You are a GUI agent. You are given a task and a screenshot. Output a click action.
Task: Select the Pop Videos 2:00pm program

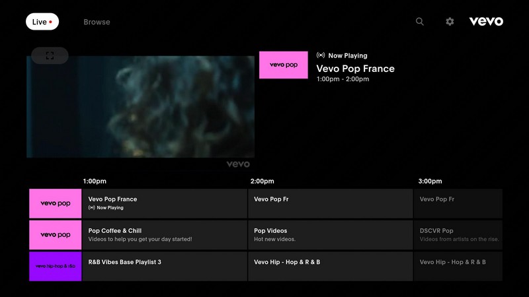click(x=331, y=235)
